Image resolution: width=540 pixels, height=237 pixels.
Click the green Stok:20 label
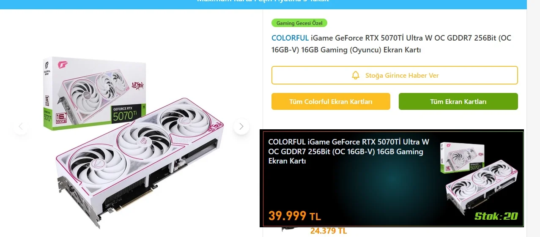(x=496, y=216)
